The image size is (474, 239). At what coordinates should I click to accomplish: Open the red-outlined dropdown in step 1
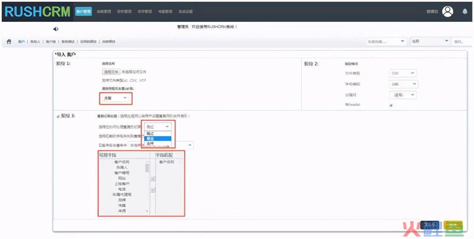(116, 98)
